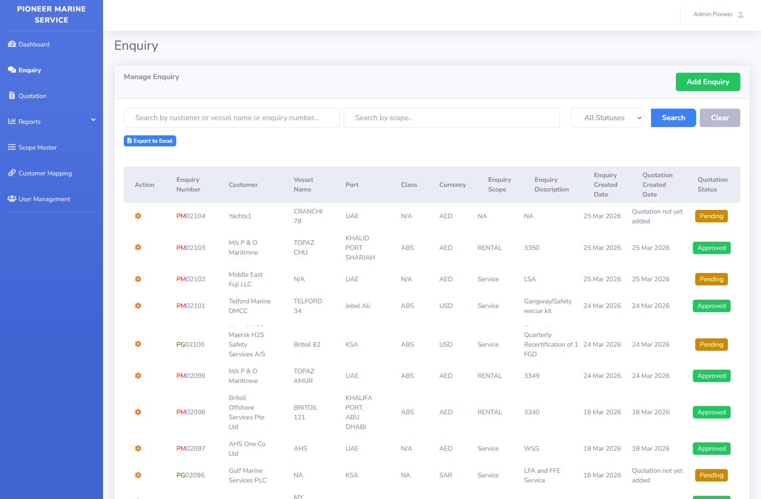Image resolution: width=761 pixels, height=499 pixels.
Task: Open the All Statuses dropdown
Action: 607,118
